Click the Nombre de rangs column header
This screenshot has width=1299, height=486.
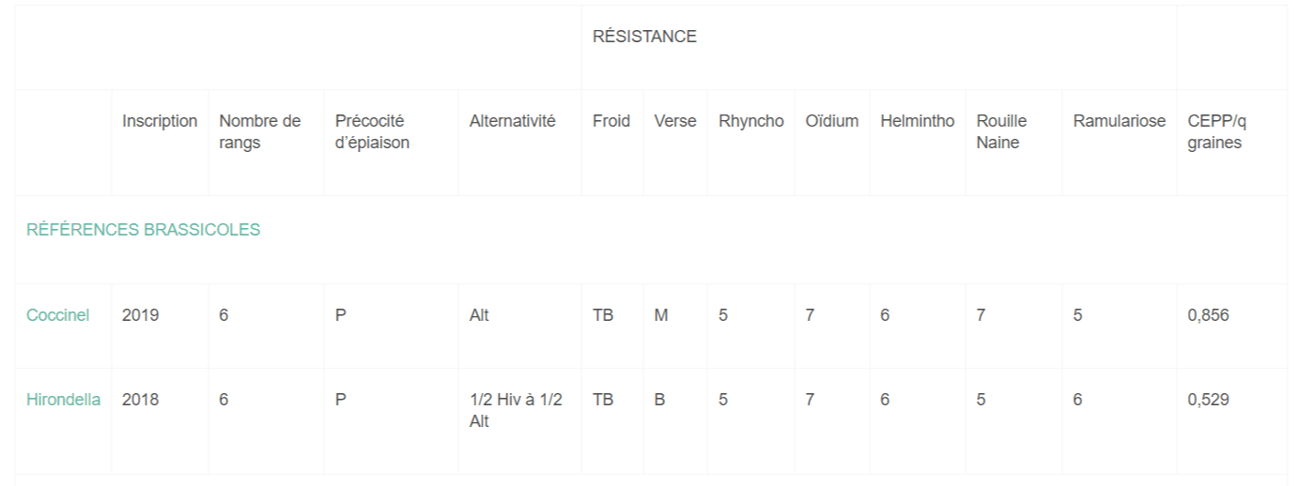coord(260,132)
